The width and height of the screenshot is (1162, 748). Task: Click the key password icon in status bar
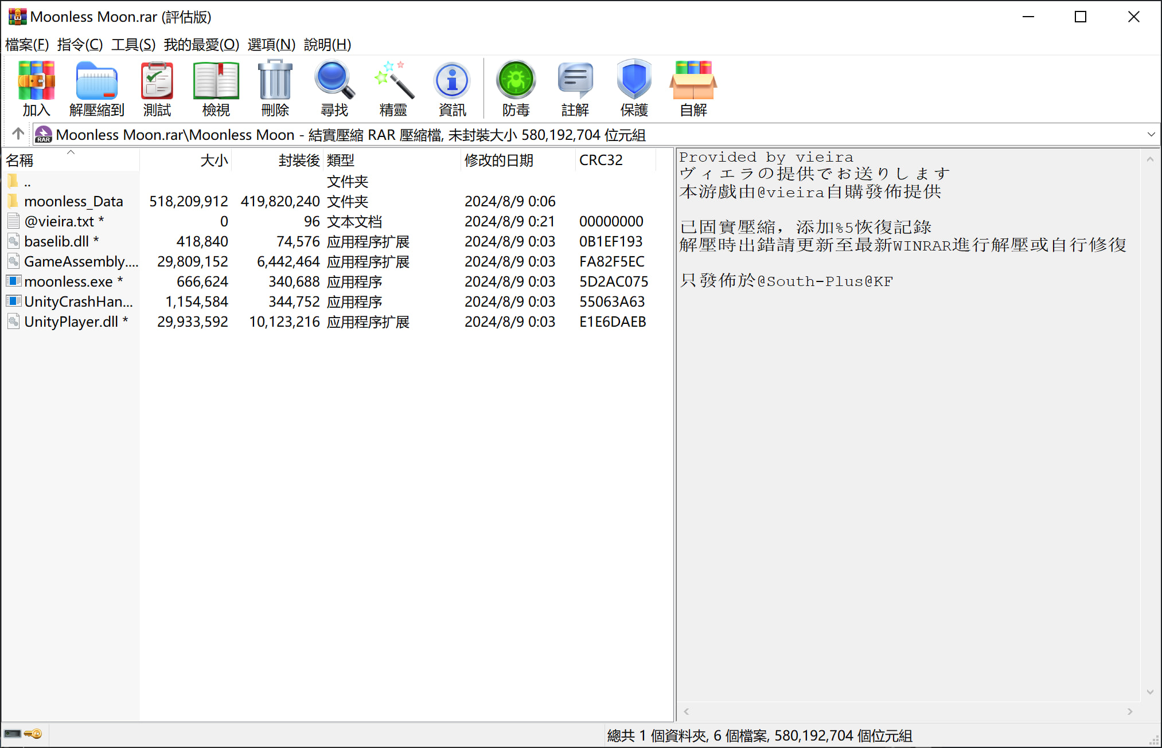coord(33,734)
